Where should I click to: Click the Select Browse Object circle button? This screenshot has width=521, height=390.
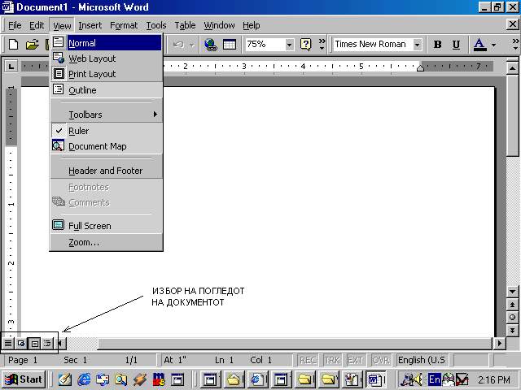tap(512, 318)
